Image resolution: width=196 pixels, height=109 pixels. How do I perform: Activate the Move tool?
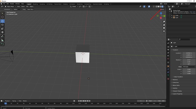[2, 21]
